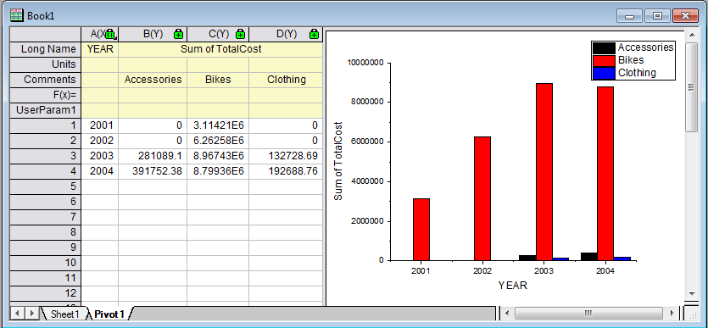708x328 pixels.
Task: Select row header 12
Action: [46, 293]
